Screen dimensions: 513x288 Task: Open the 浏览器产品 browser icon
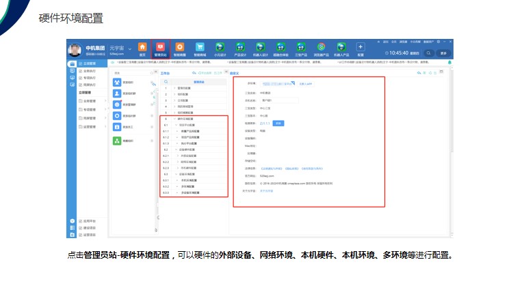point(321,47)
